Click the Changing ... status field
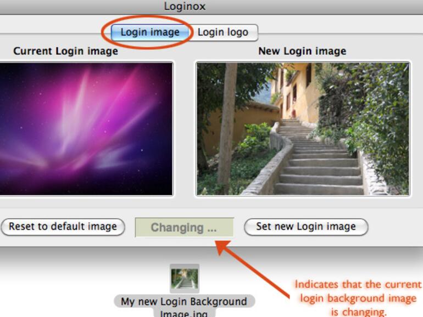Viewport: 423px width, 317px height. (x=184, y=228)
